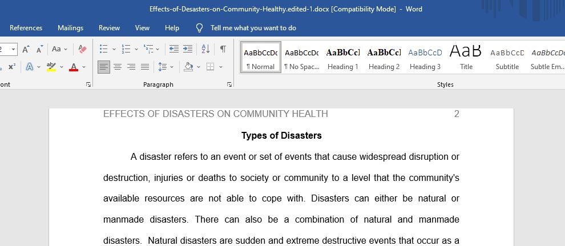Apply multilevel list
This screenshot has height=246, width=565.
coord(148,49)
